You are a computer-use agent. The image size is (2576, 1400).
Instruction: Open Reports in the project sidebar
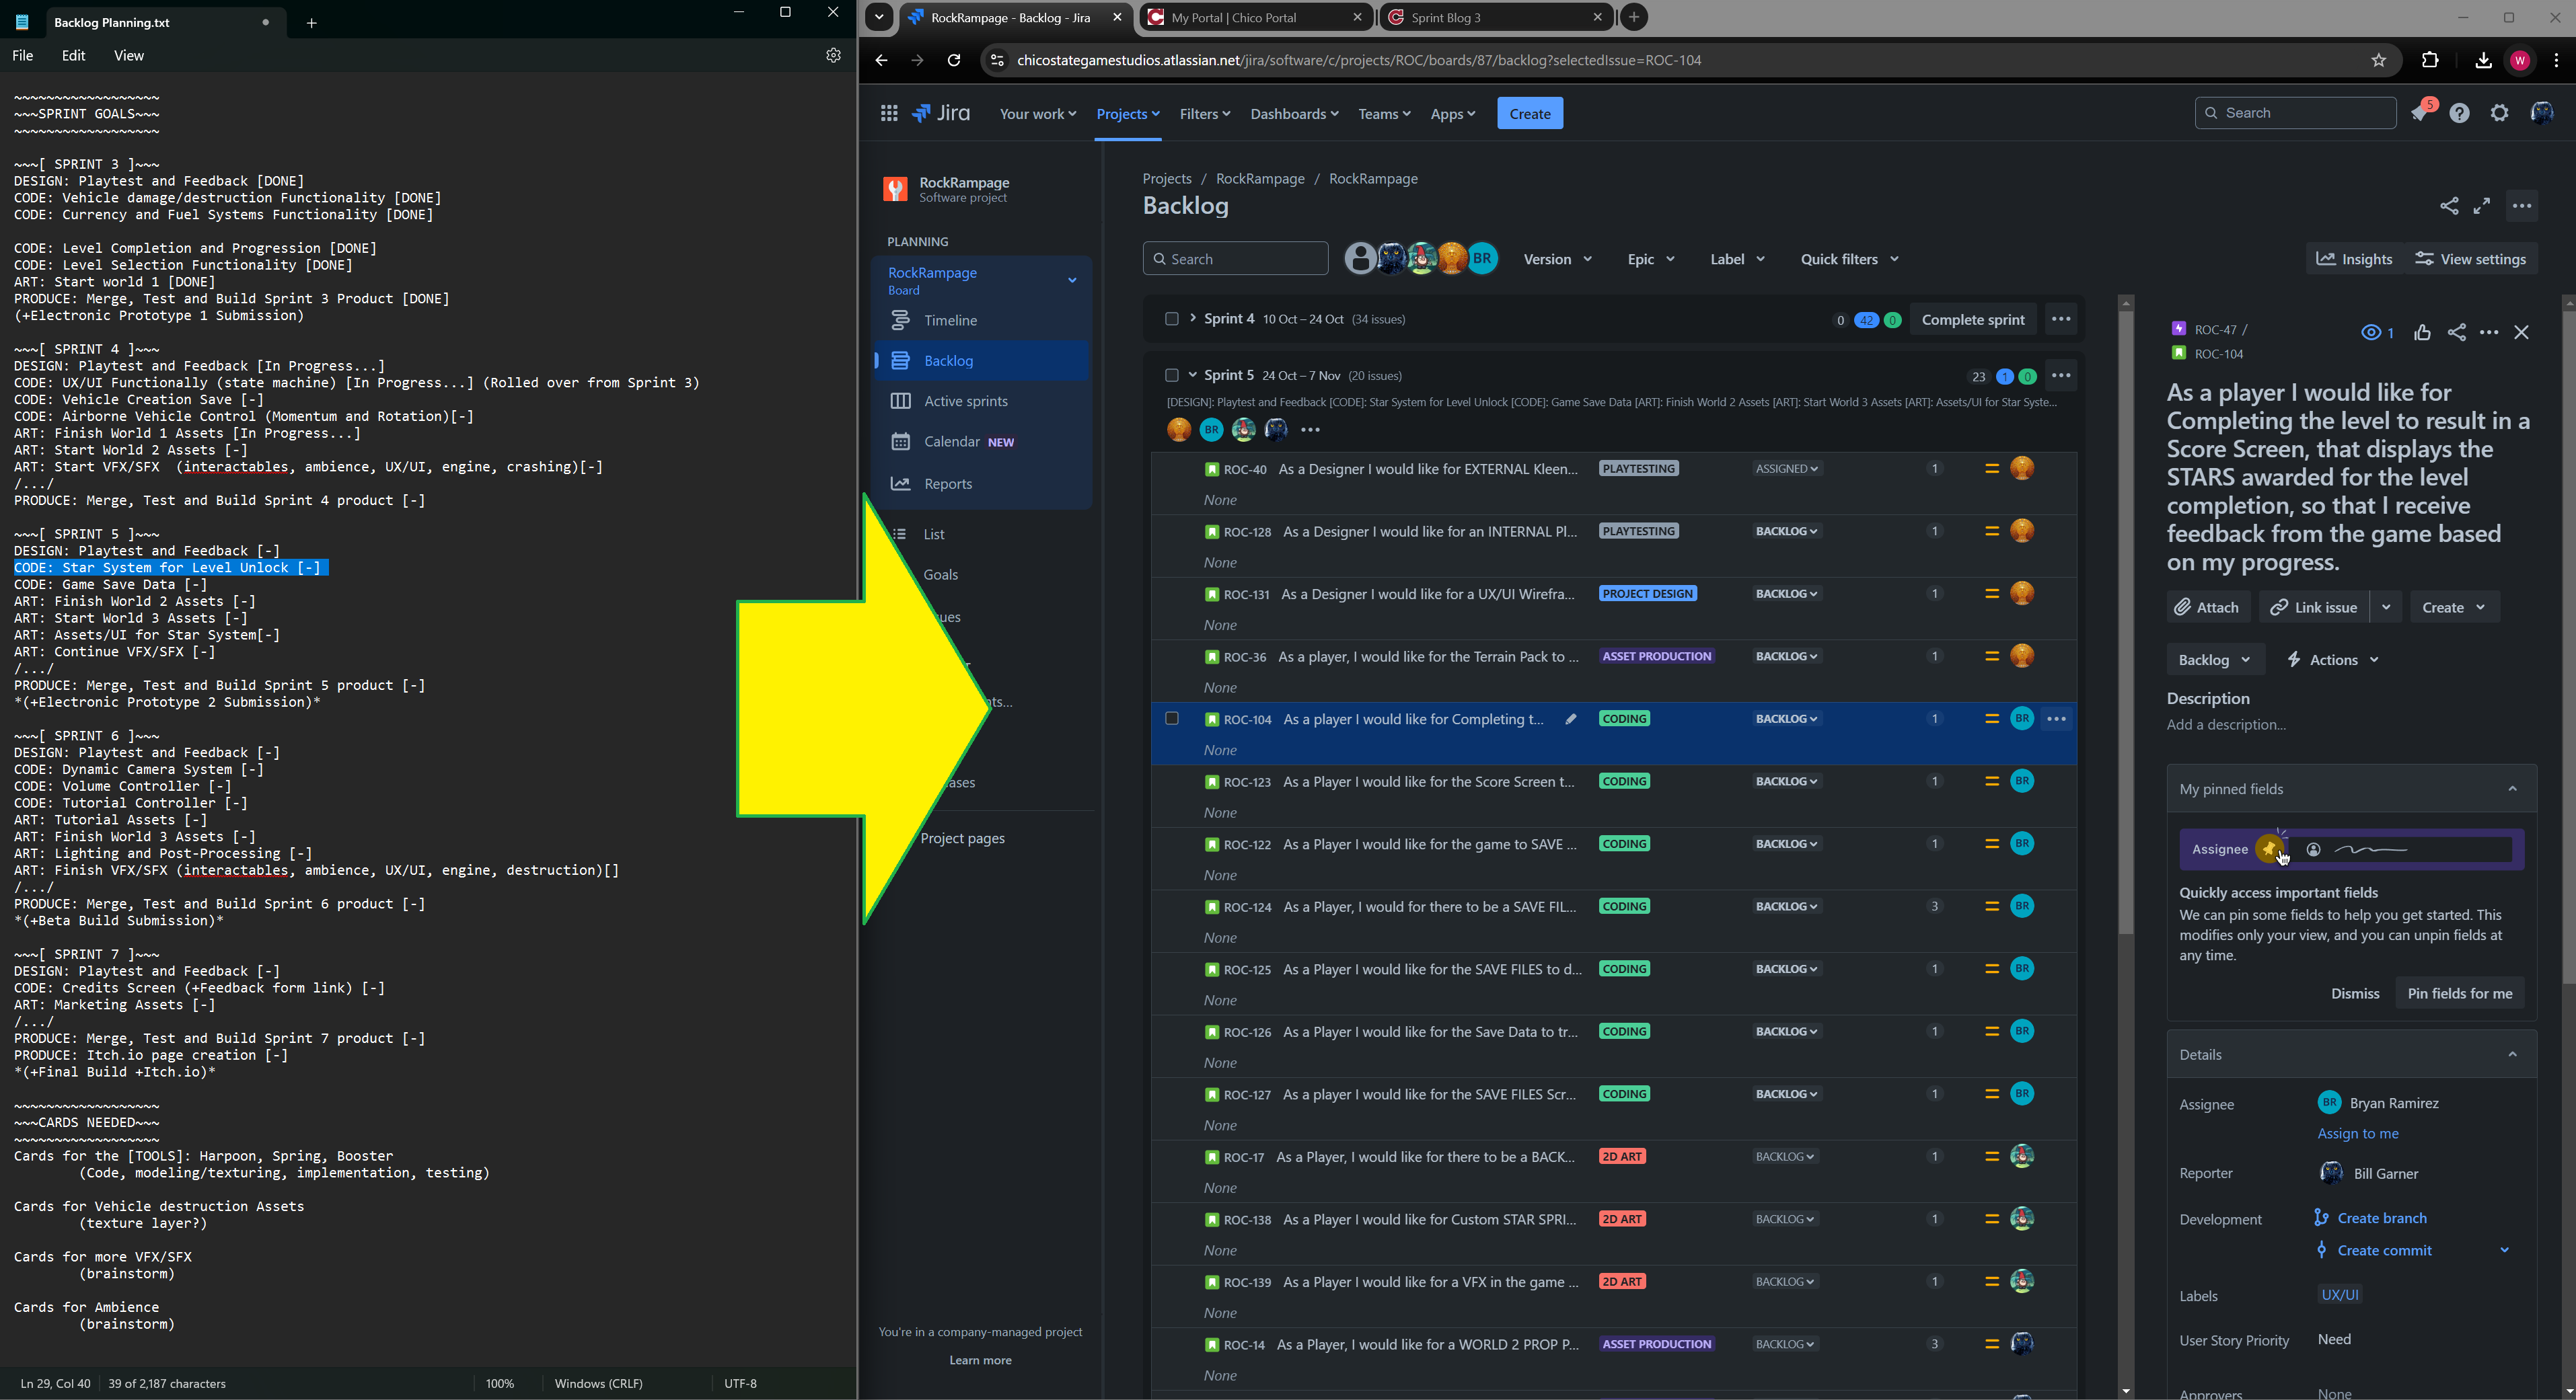pos(947,483)
